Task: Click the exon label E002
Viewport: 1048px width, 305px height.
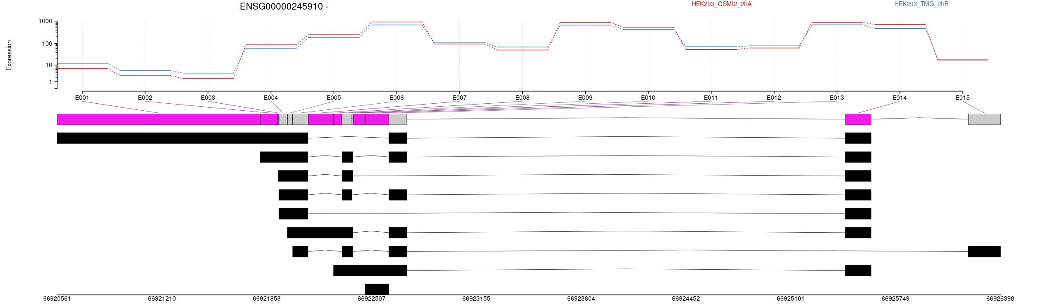Action: (145, 98)
